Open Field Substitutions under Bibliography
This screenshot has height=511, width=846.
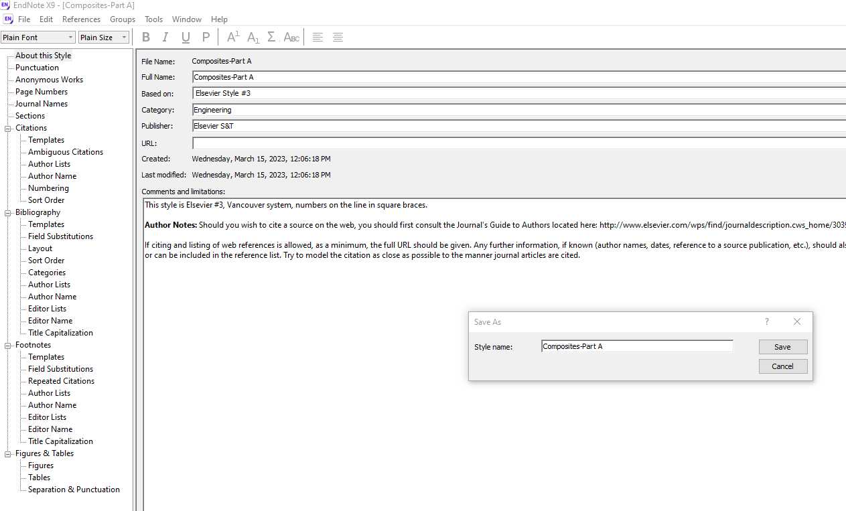pos(60,236)
